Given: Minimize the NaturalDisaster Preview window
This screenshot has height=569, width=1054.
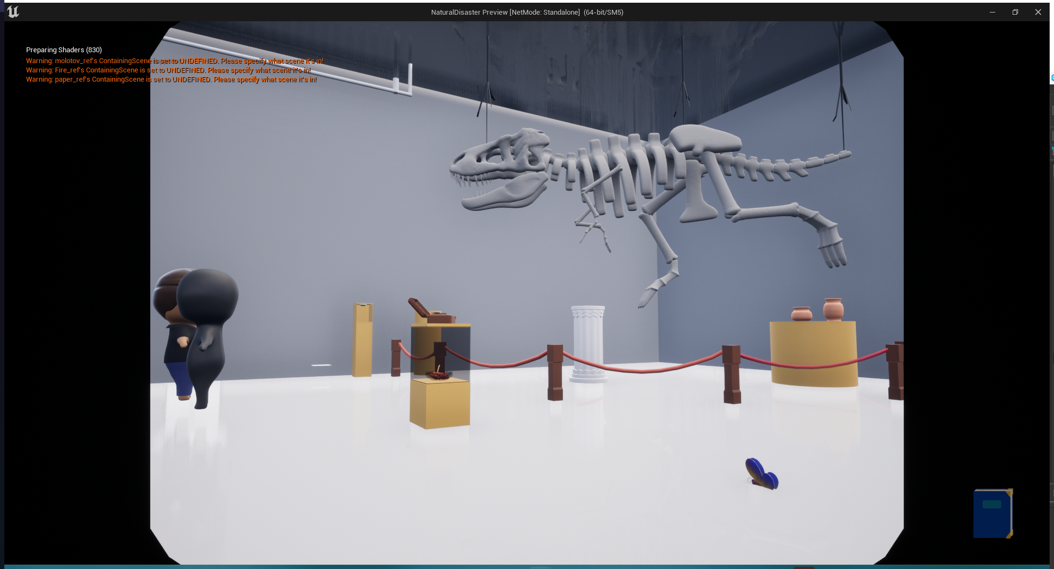Looking at the screenshot, I should (992, 12).
